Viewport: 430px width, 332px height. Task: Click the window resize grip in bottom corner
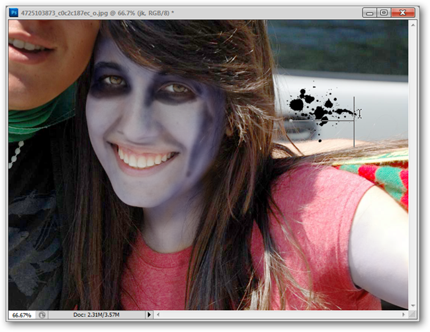tap(413, 315)
